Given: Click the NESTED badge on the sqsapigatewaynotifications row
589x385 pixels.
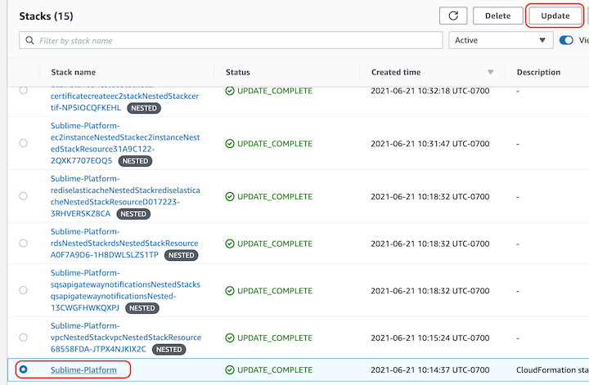Looking at the screenshot, I should click(142, 308).
